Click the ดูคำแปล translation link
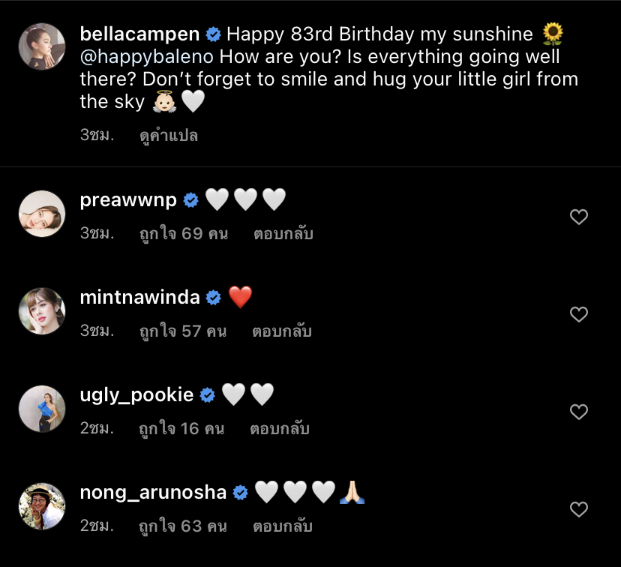Screen dimensions: 621x567 (169, 136)
